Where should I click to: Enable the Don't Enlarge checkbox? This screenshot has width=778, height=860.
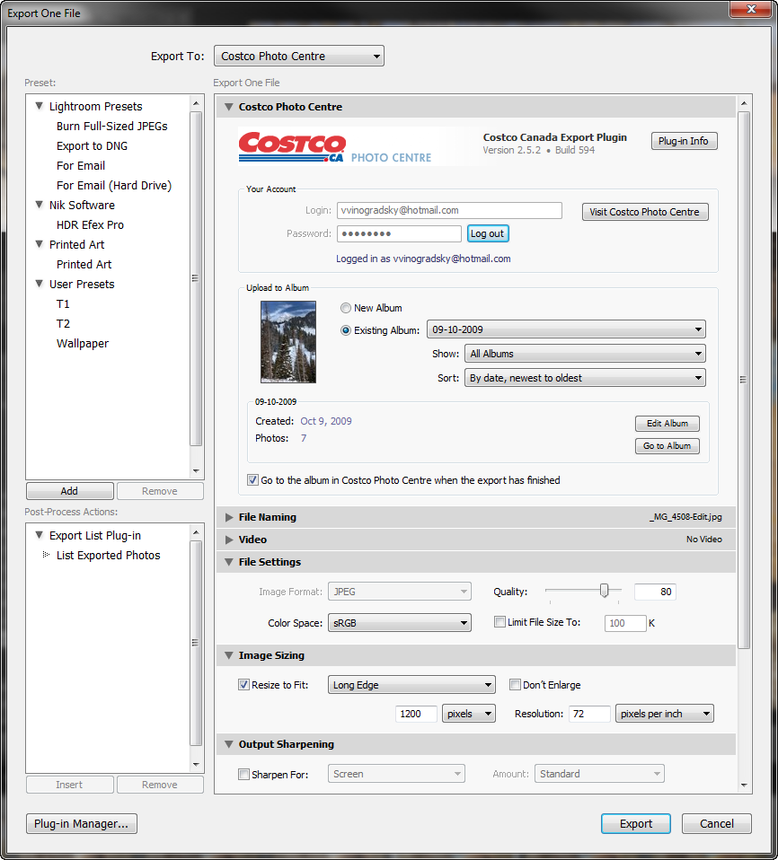pos(515,684)
